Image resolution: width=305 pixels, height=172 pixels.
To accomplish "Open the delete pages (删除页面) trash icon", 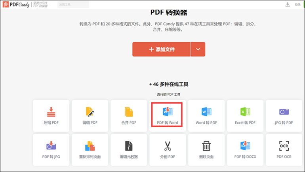I will pos(206,146).
